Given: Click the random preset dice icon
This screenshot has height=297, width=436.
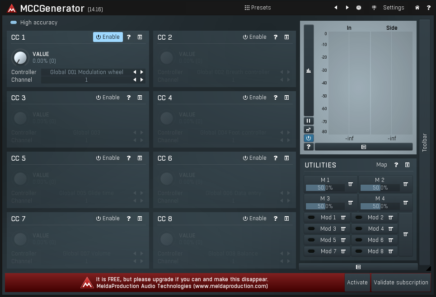Looking at the screenshot, I should [x=358, y=8].
